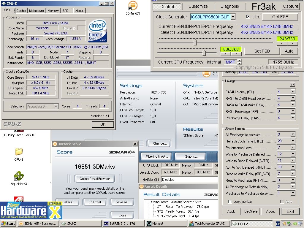
Task: Switch to the Memory tab in CPU-Z
Action: (x=53, y=11)
